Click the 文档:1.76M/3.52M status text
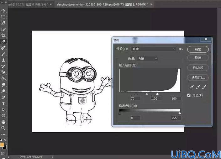This screenshot has height=159, width=221. coord(30,157)
